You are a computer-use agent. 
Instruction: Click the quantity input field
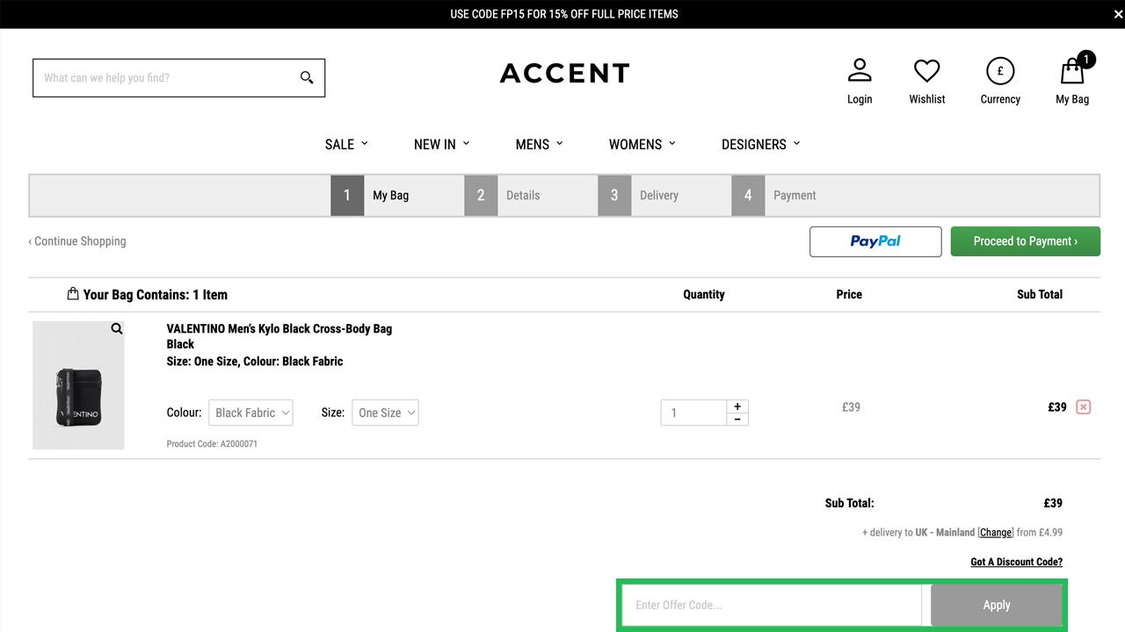[693, 413]
